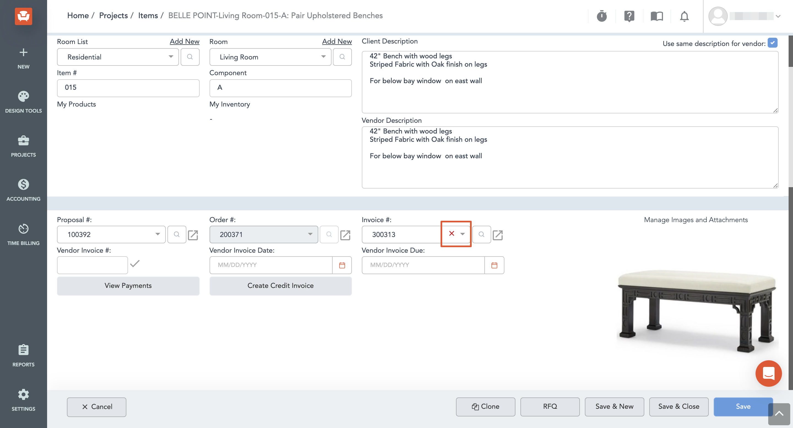Click the Item # input field

point(128,88)
